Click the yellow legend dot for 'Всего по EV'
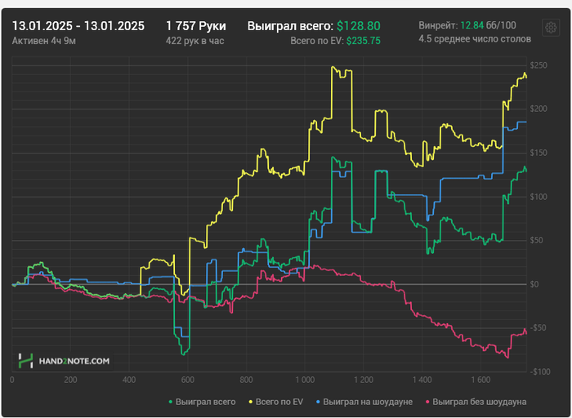 tap(251, 402)
